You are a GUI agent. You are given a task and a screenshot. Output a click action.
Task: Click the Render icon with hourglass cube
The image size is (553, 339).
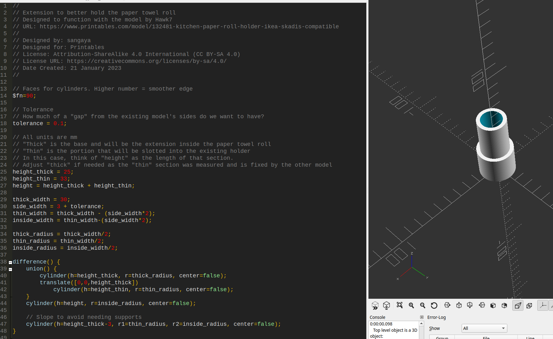[x=386, y=305]
